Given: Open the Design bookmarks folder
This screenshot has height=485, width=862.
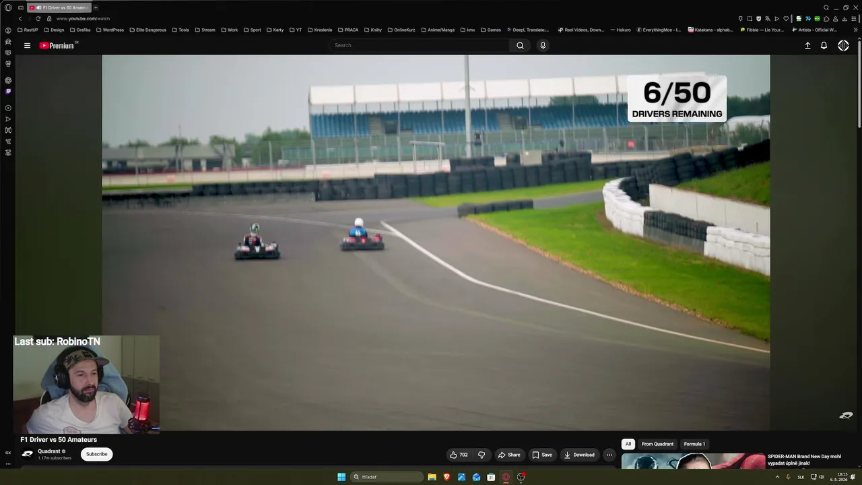Looking at the screenshot, I should [54, 30].
